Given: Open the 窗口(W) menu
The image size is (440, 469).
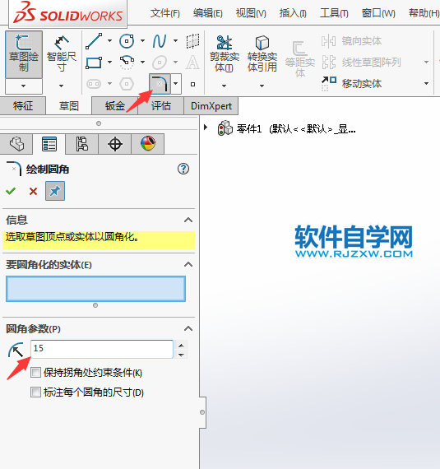Looking at the screenshot, I should pos(378,13).
